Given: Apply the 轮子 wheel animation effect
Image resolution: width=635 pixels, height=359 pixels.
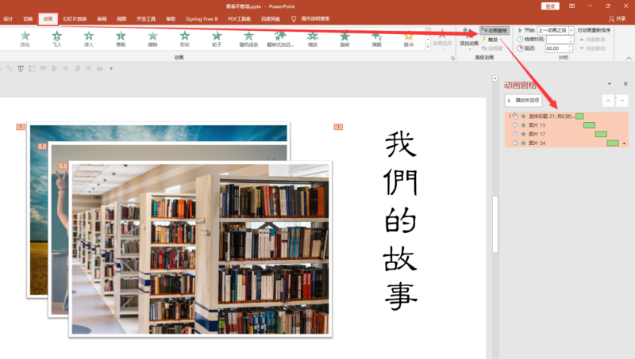Looking at the screenshot, I should [x=217, y=37].
